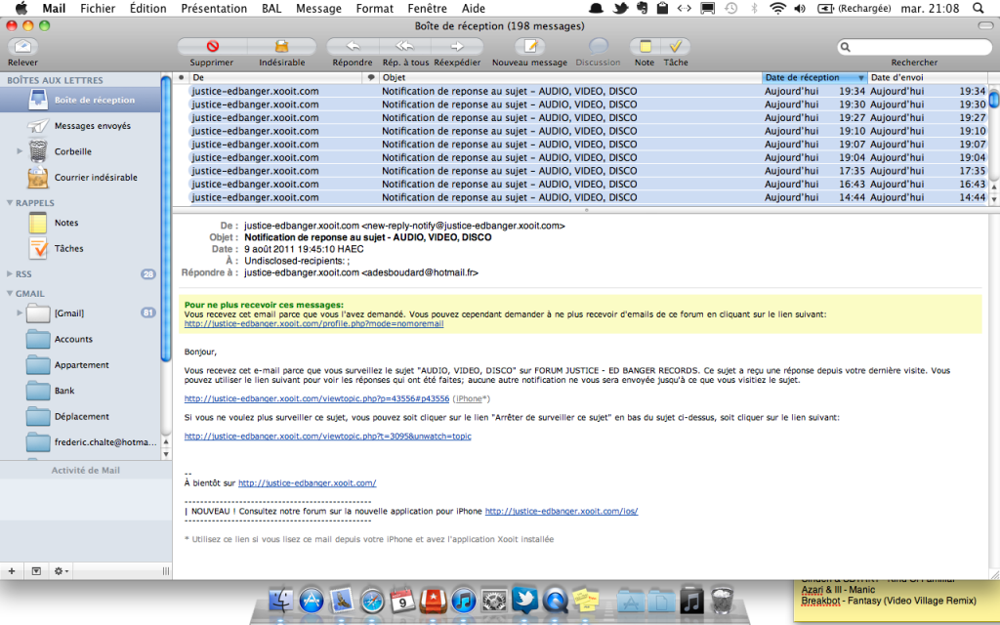Toggle toolbar visibility with the pill button
1000x625 pixels.
point(985,26)
